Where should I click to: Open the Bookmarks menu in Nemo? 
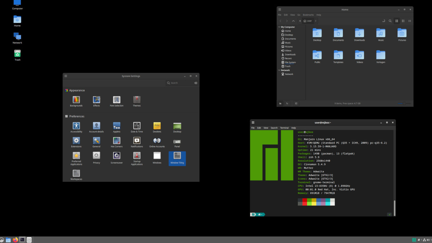(x=308, y=15)
